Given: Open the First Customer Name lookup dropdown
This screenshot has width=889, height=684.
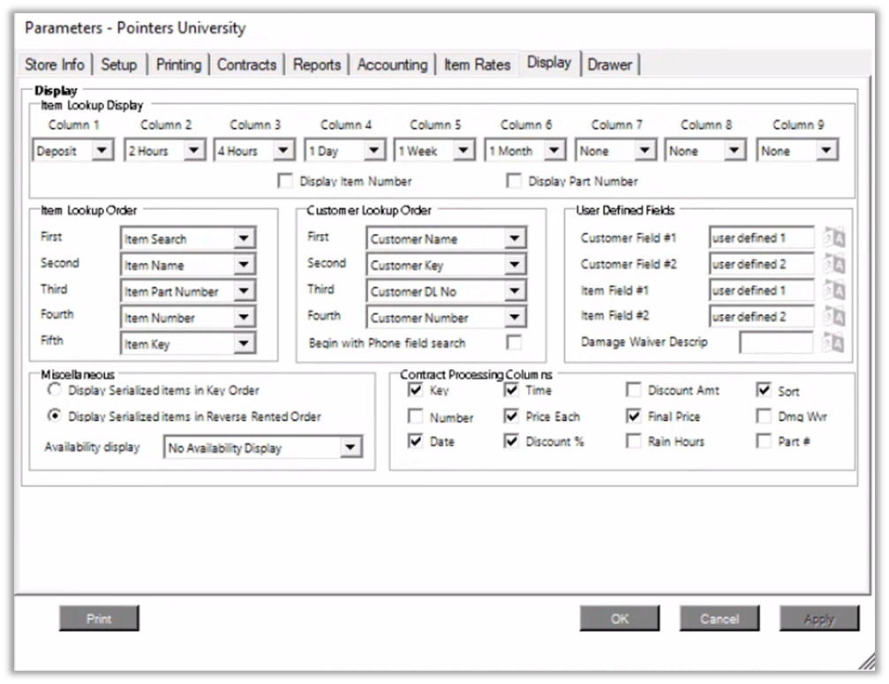Looking at the screenshot, I should 514,239.
